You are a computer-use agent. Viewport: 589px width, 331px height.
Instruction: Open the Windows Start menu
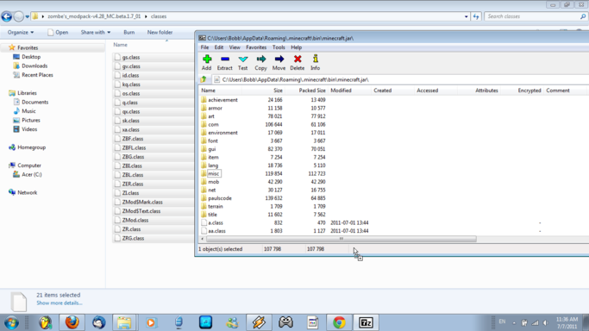tap(12, 322)
